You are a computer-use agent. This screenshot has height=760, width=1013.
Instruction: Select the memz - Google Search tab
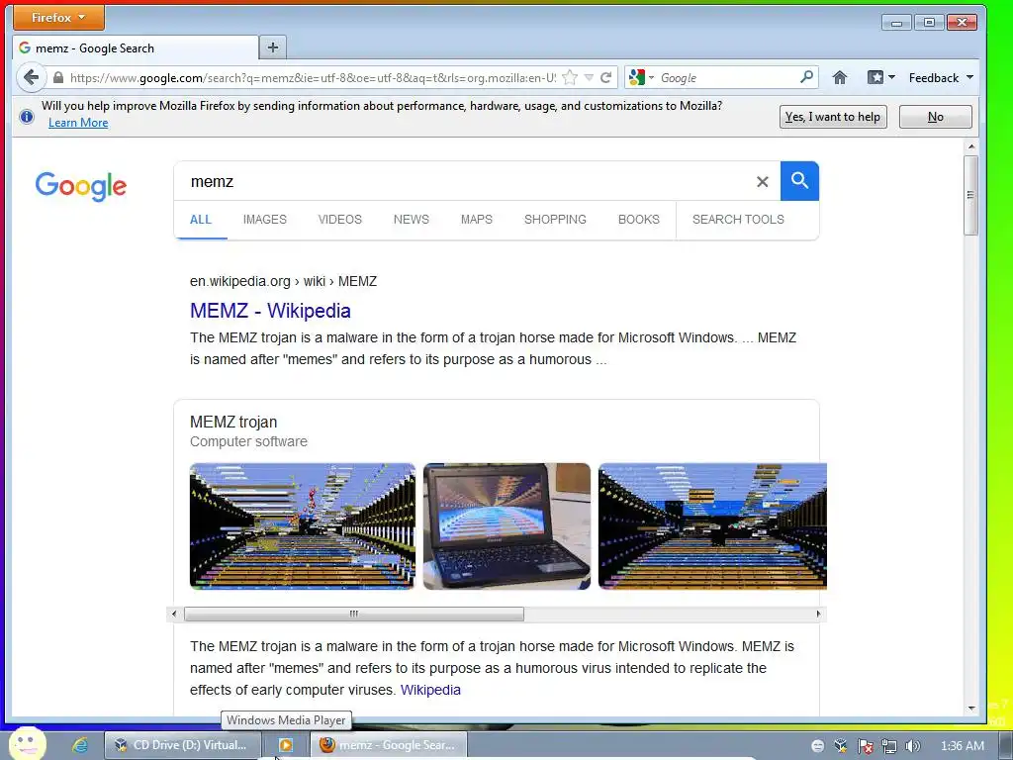(x=135, y=47)
